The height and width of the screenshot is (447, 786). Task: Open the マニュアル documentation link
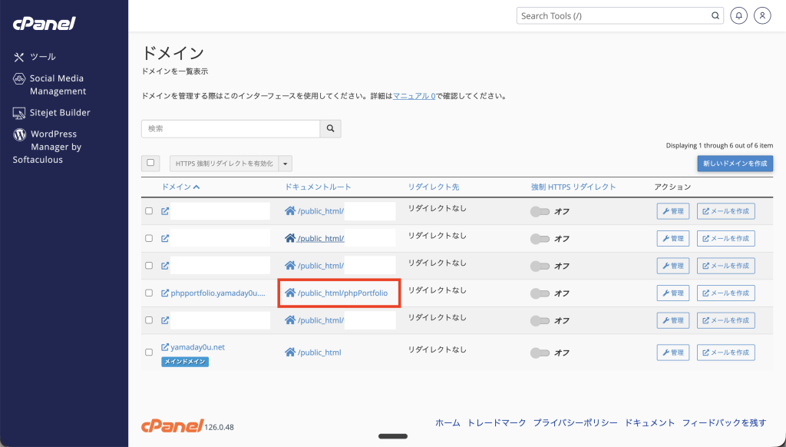tap(414, 97)
